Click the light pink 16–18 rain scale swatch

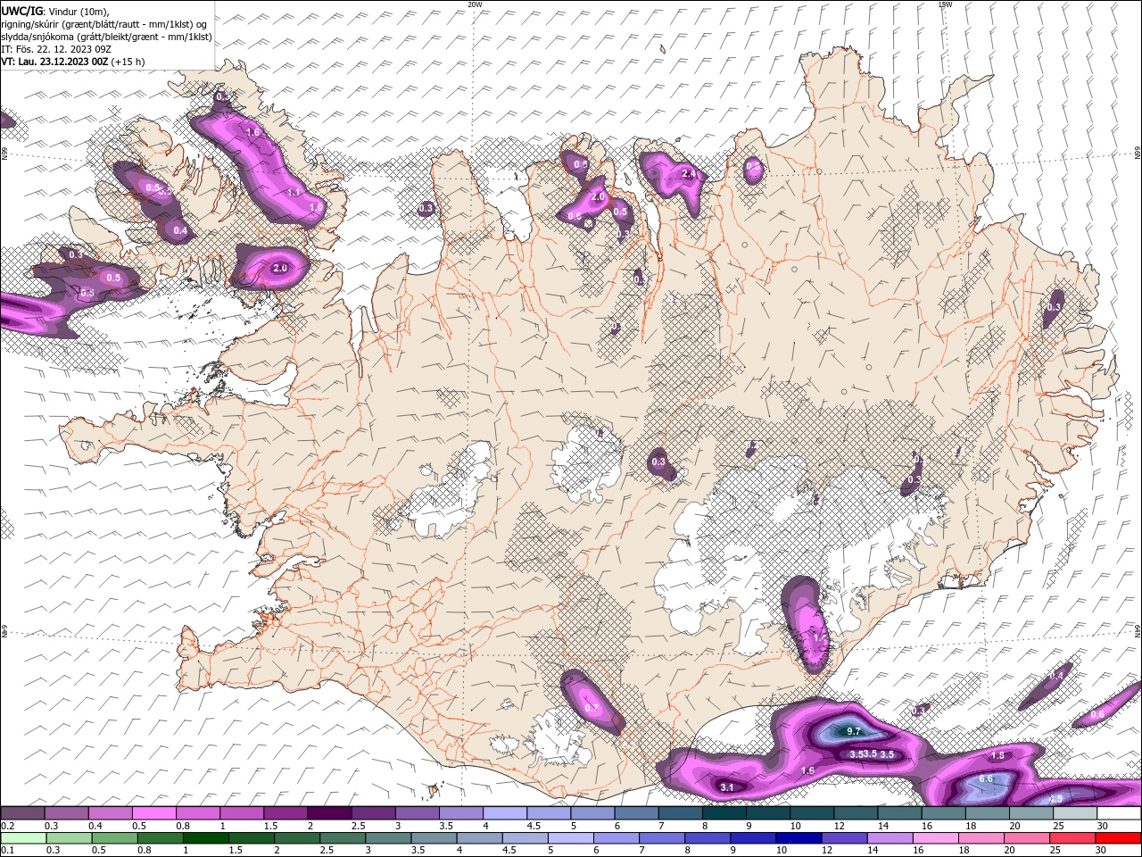(937, 838)
